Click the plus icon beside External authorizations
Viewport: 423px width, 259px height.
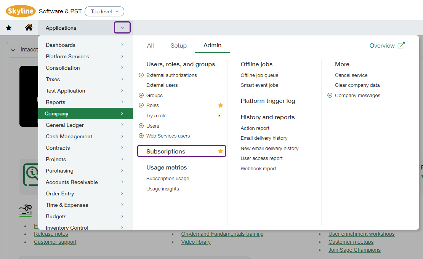tap(141, 75)
